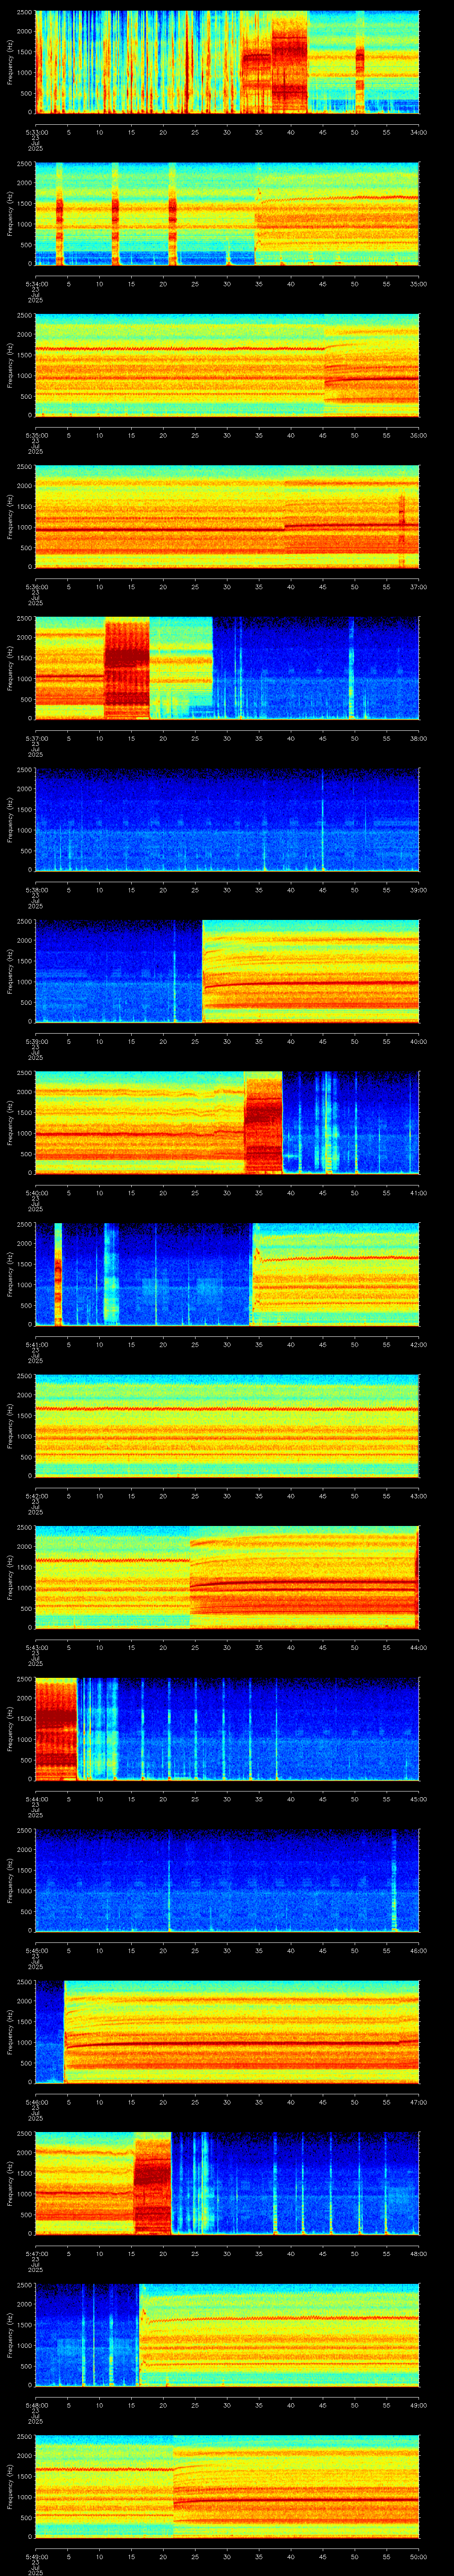The image size is (454, 2576).
Task: Select the spectrogram panel starting at 5:35:00
Action: 227,365
